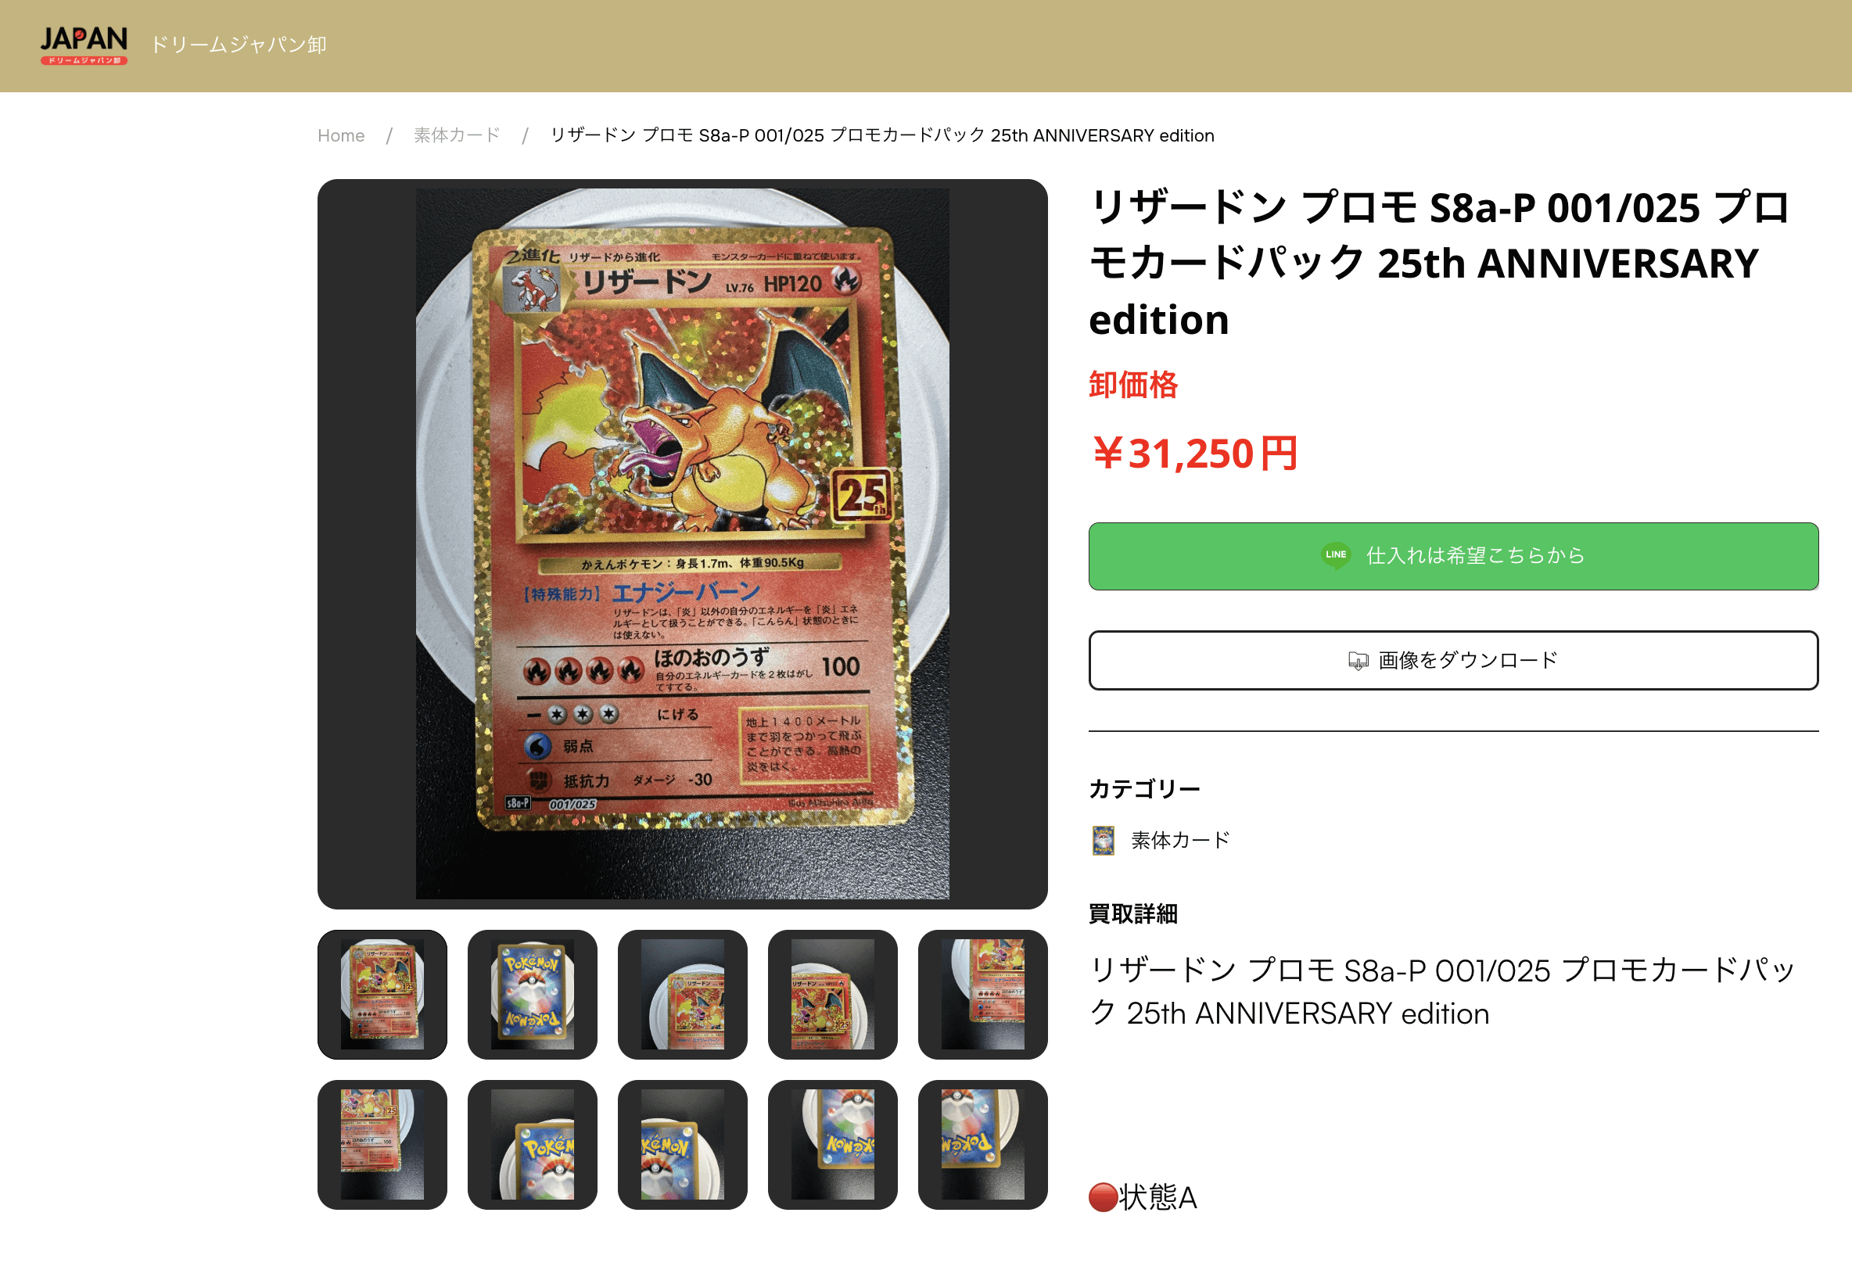Select last thumbnail in second row
The width and height of the screenshot is (1852, 1270).
(x=982, y=1145)
